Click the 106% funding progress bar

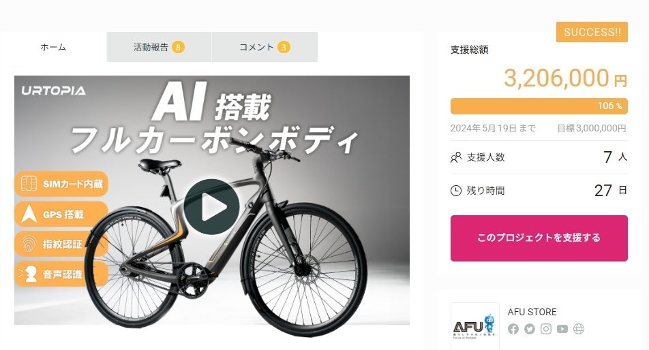click(x=539, y=106)
